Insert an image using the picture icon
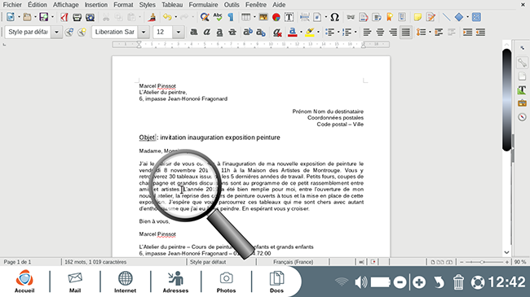The width and height of the screenshot is (530, 297). [x=263, y=17]
